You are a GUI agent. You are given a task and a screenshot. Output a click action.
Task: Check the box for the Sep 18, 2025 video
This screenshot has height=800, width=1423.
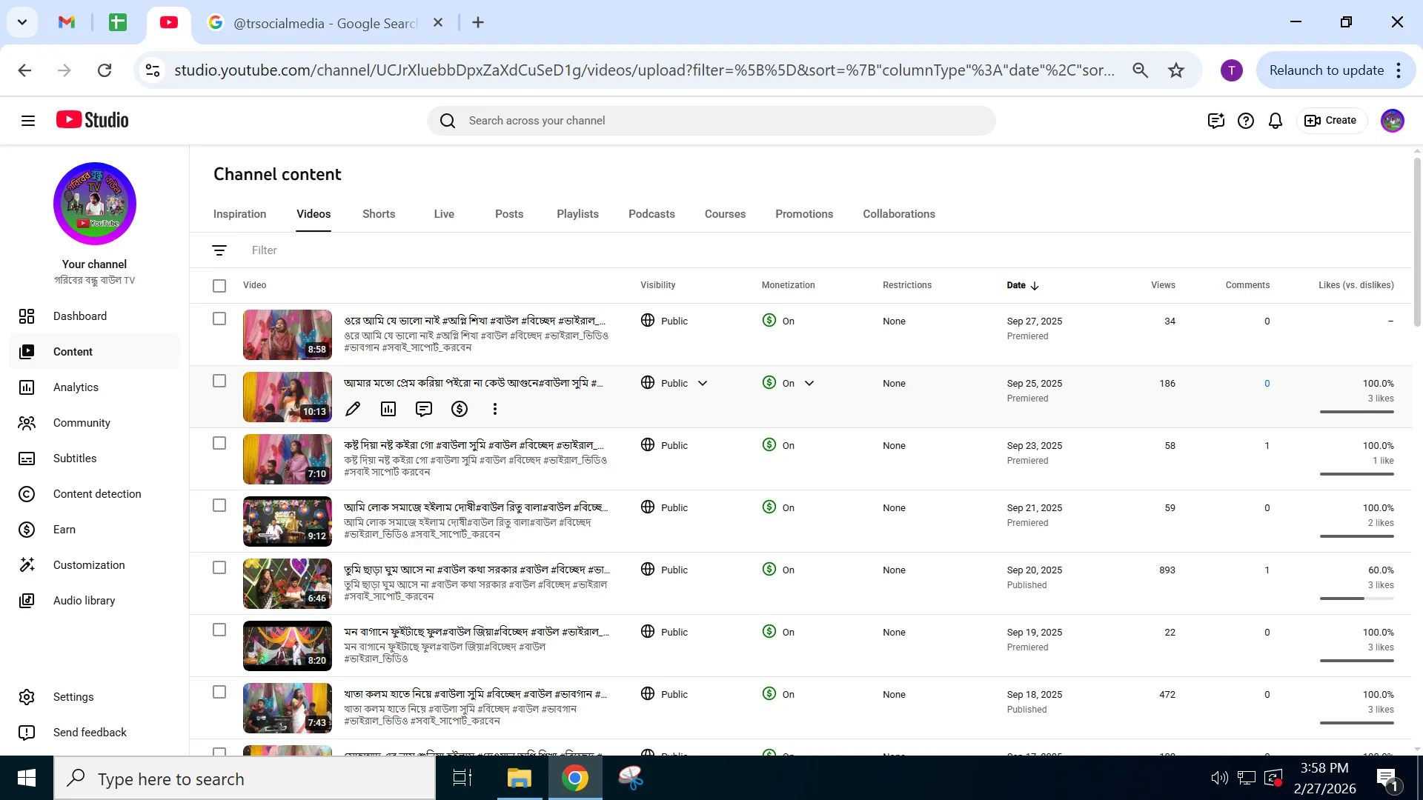(x=219, y=692)
